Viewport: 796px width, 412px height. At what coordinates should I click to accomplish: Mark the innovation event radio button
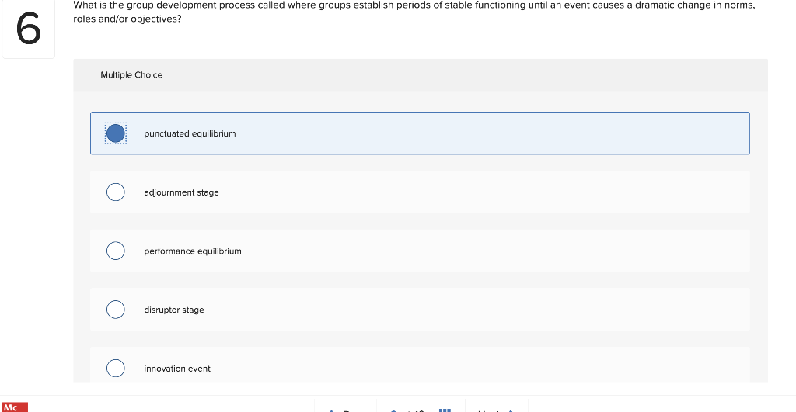pyautogui.click(x=116, y=369)
